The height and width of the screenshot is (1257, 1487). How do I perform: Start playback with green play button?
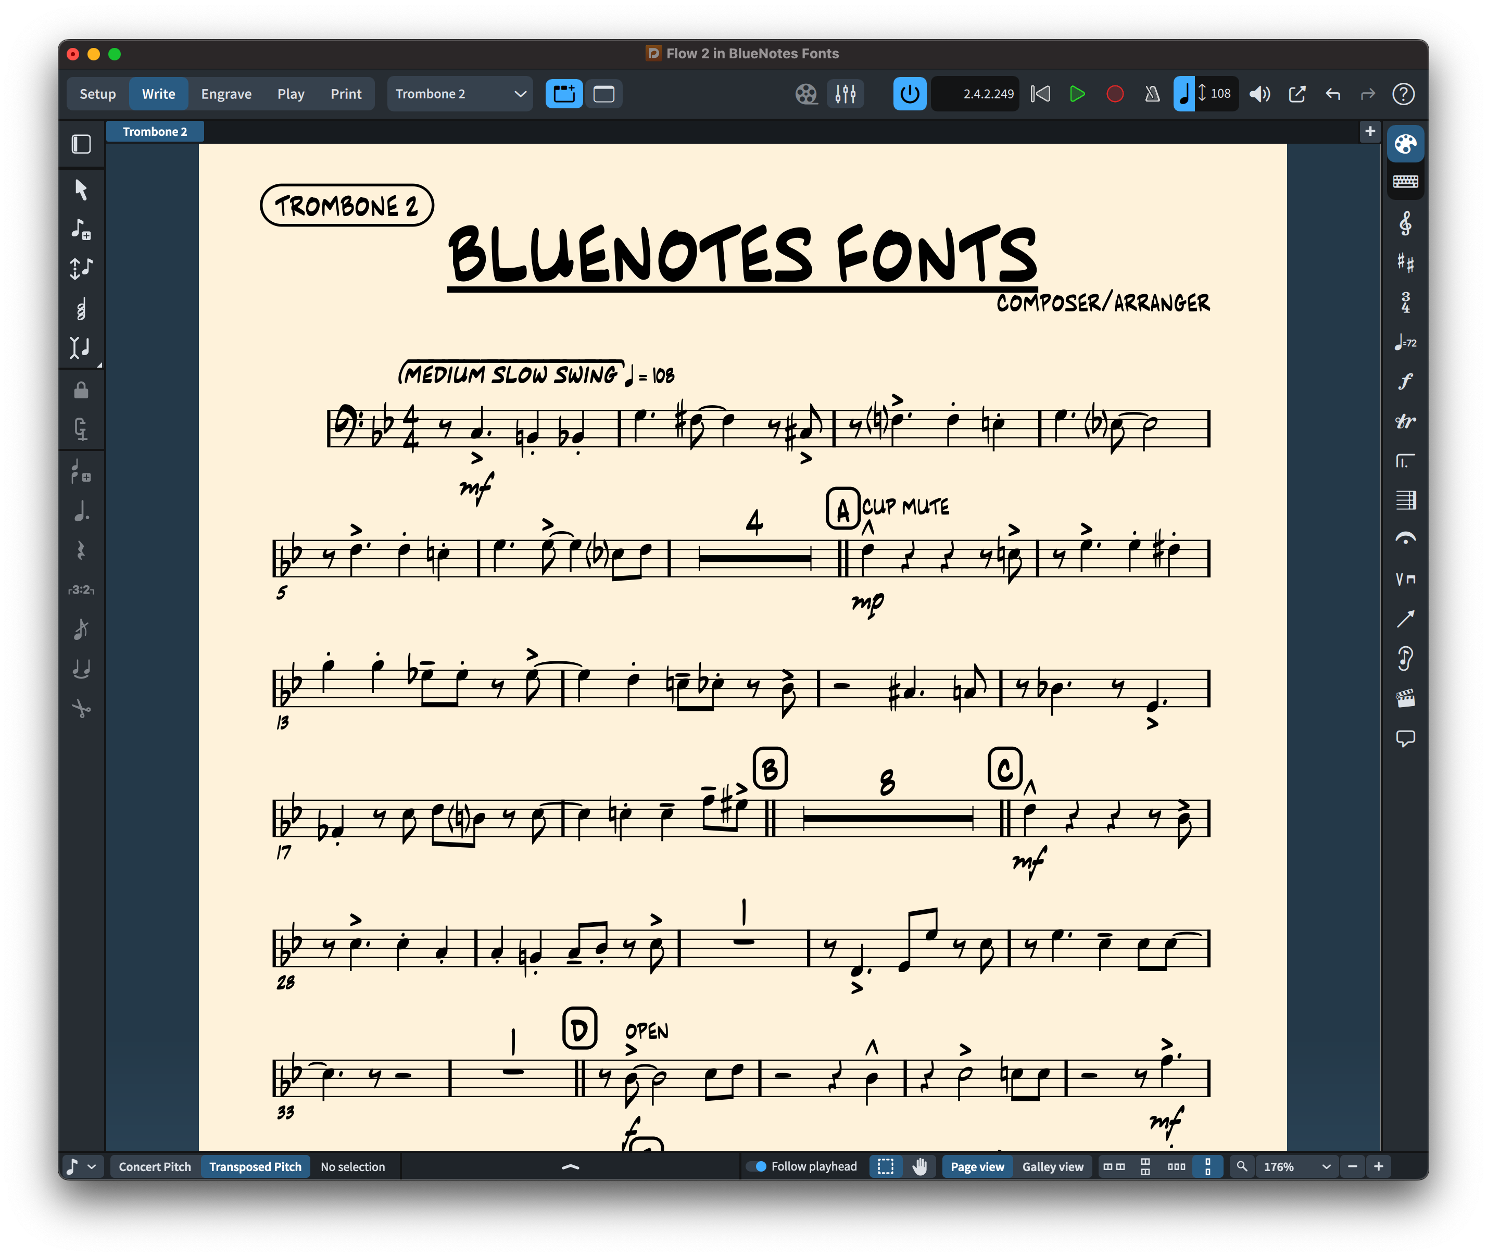(1077, 93)
